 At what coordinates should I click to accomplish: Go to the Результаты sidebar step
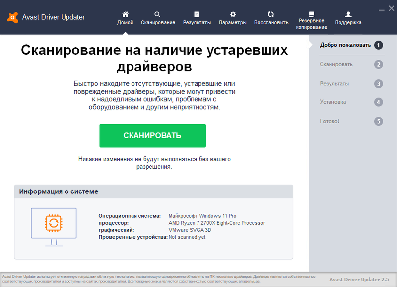pos(334,83)
